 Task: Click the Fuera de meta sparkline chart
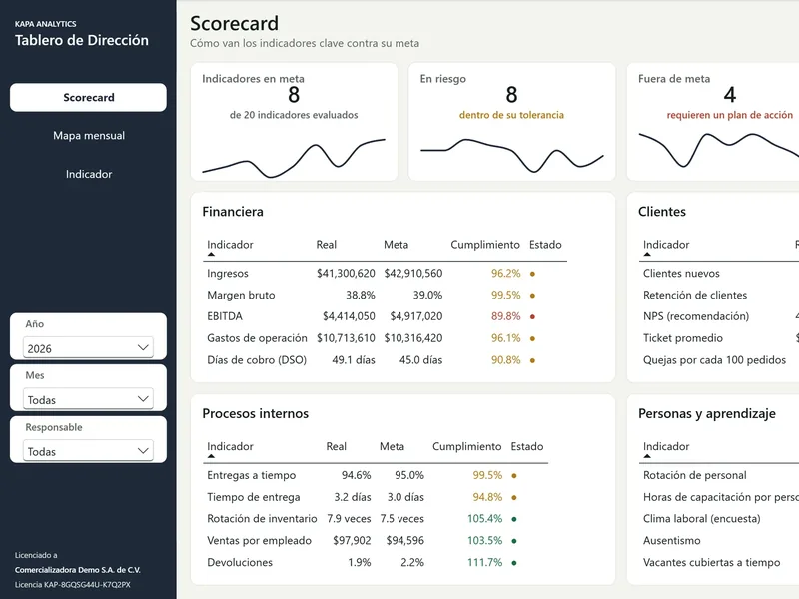click(719, 150)
